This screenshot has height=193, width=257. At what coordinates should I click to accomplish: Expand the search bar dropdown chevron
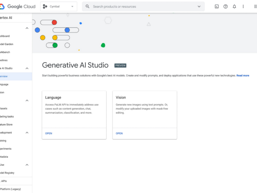pyautogui.click(x=199, y=6)
